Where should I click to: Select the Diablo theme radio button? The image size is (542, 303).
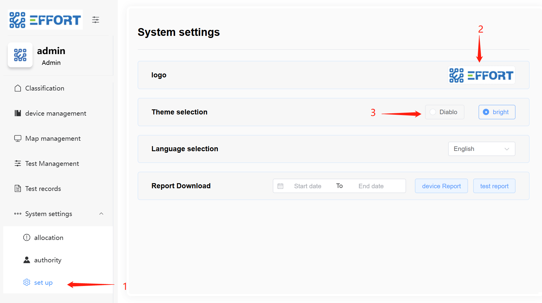point(433,112)
